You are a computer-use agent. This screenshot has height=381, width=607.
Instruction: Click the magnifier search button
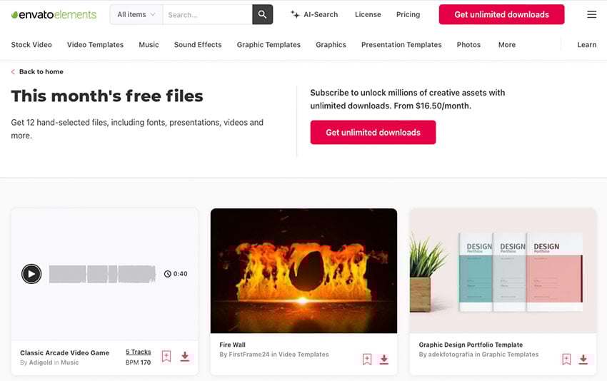coord(262,14)
